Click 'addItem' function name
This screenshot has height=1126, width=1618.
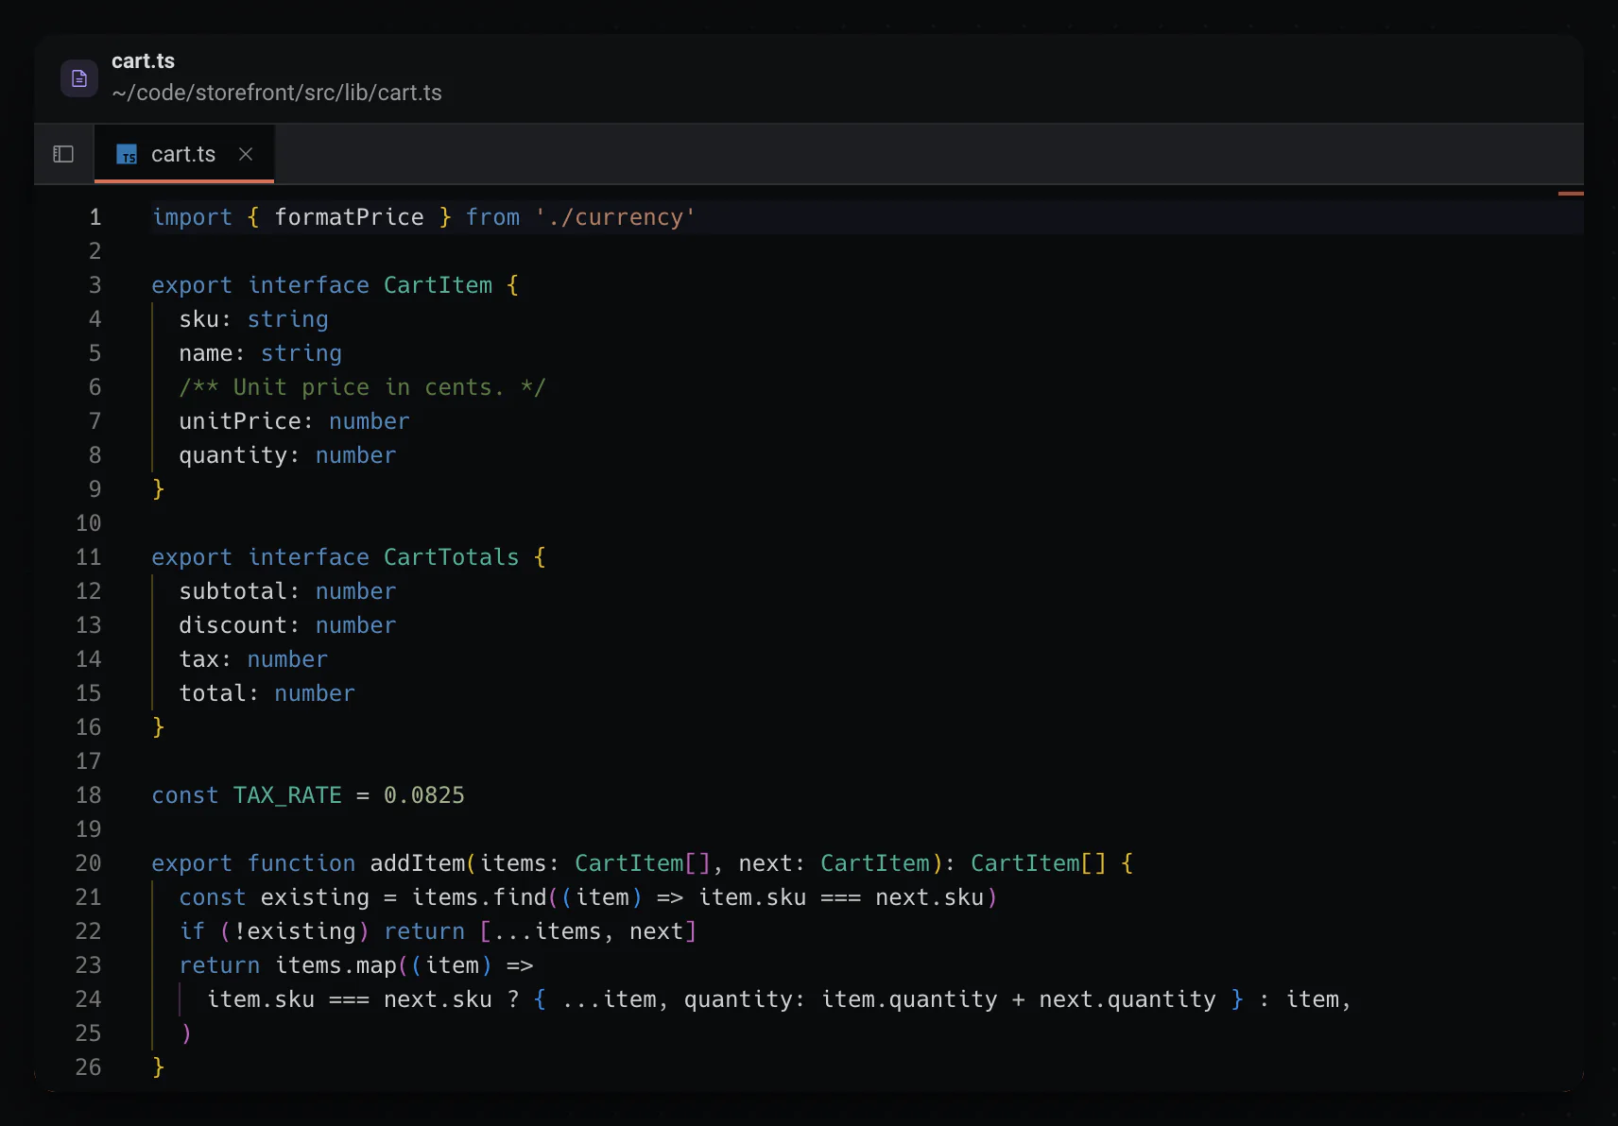[418, 863]
